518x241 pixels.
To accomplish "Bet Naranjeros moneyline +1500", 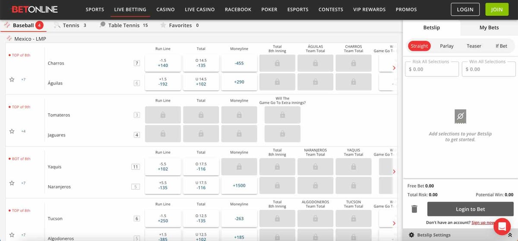I will point(239,186).
